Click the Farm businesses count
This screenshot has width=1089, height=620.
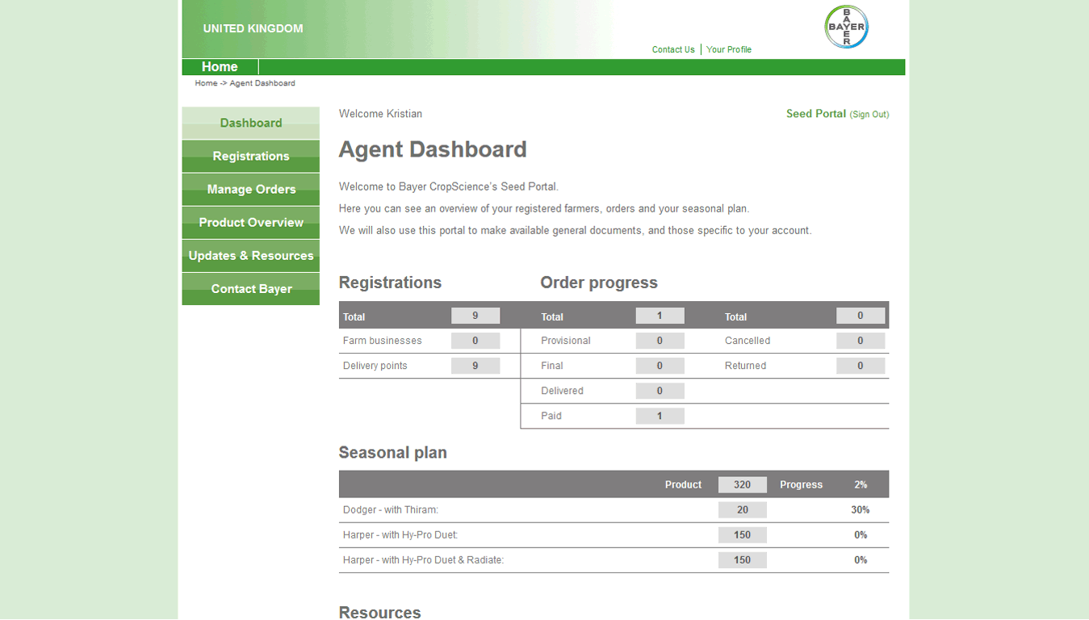pos(475,341)
